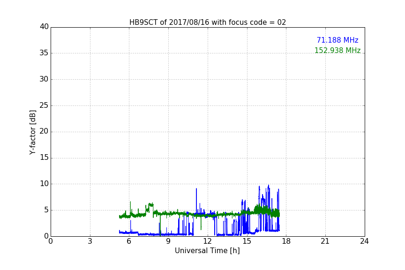Image resolution: width=405 pixels, height=270 pixels.
Task: Click the x-axis tick label 3
Action: [90, 242]
